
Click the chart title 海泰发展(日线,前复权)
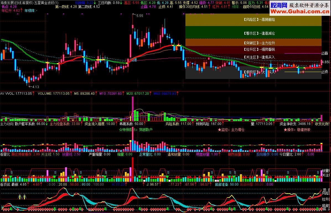coord(17,3)
